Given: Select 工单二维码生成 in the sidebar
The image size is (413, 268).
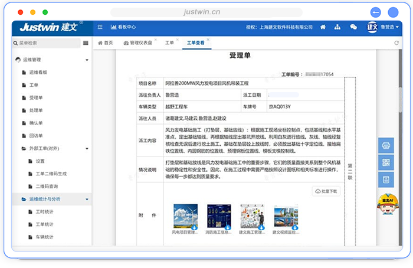Looking at the screenshot, I should [51, 174].
